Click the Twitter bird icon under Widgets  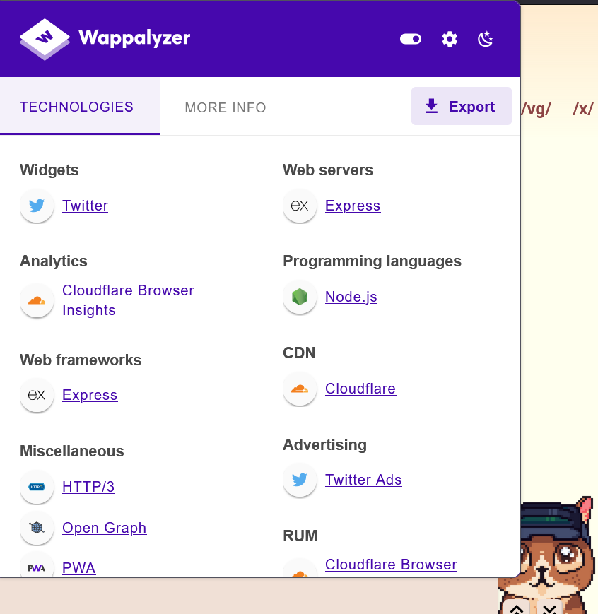(37, 206)
